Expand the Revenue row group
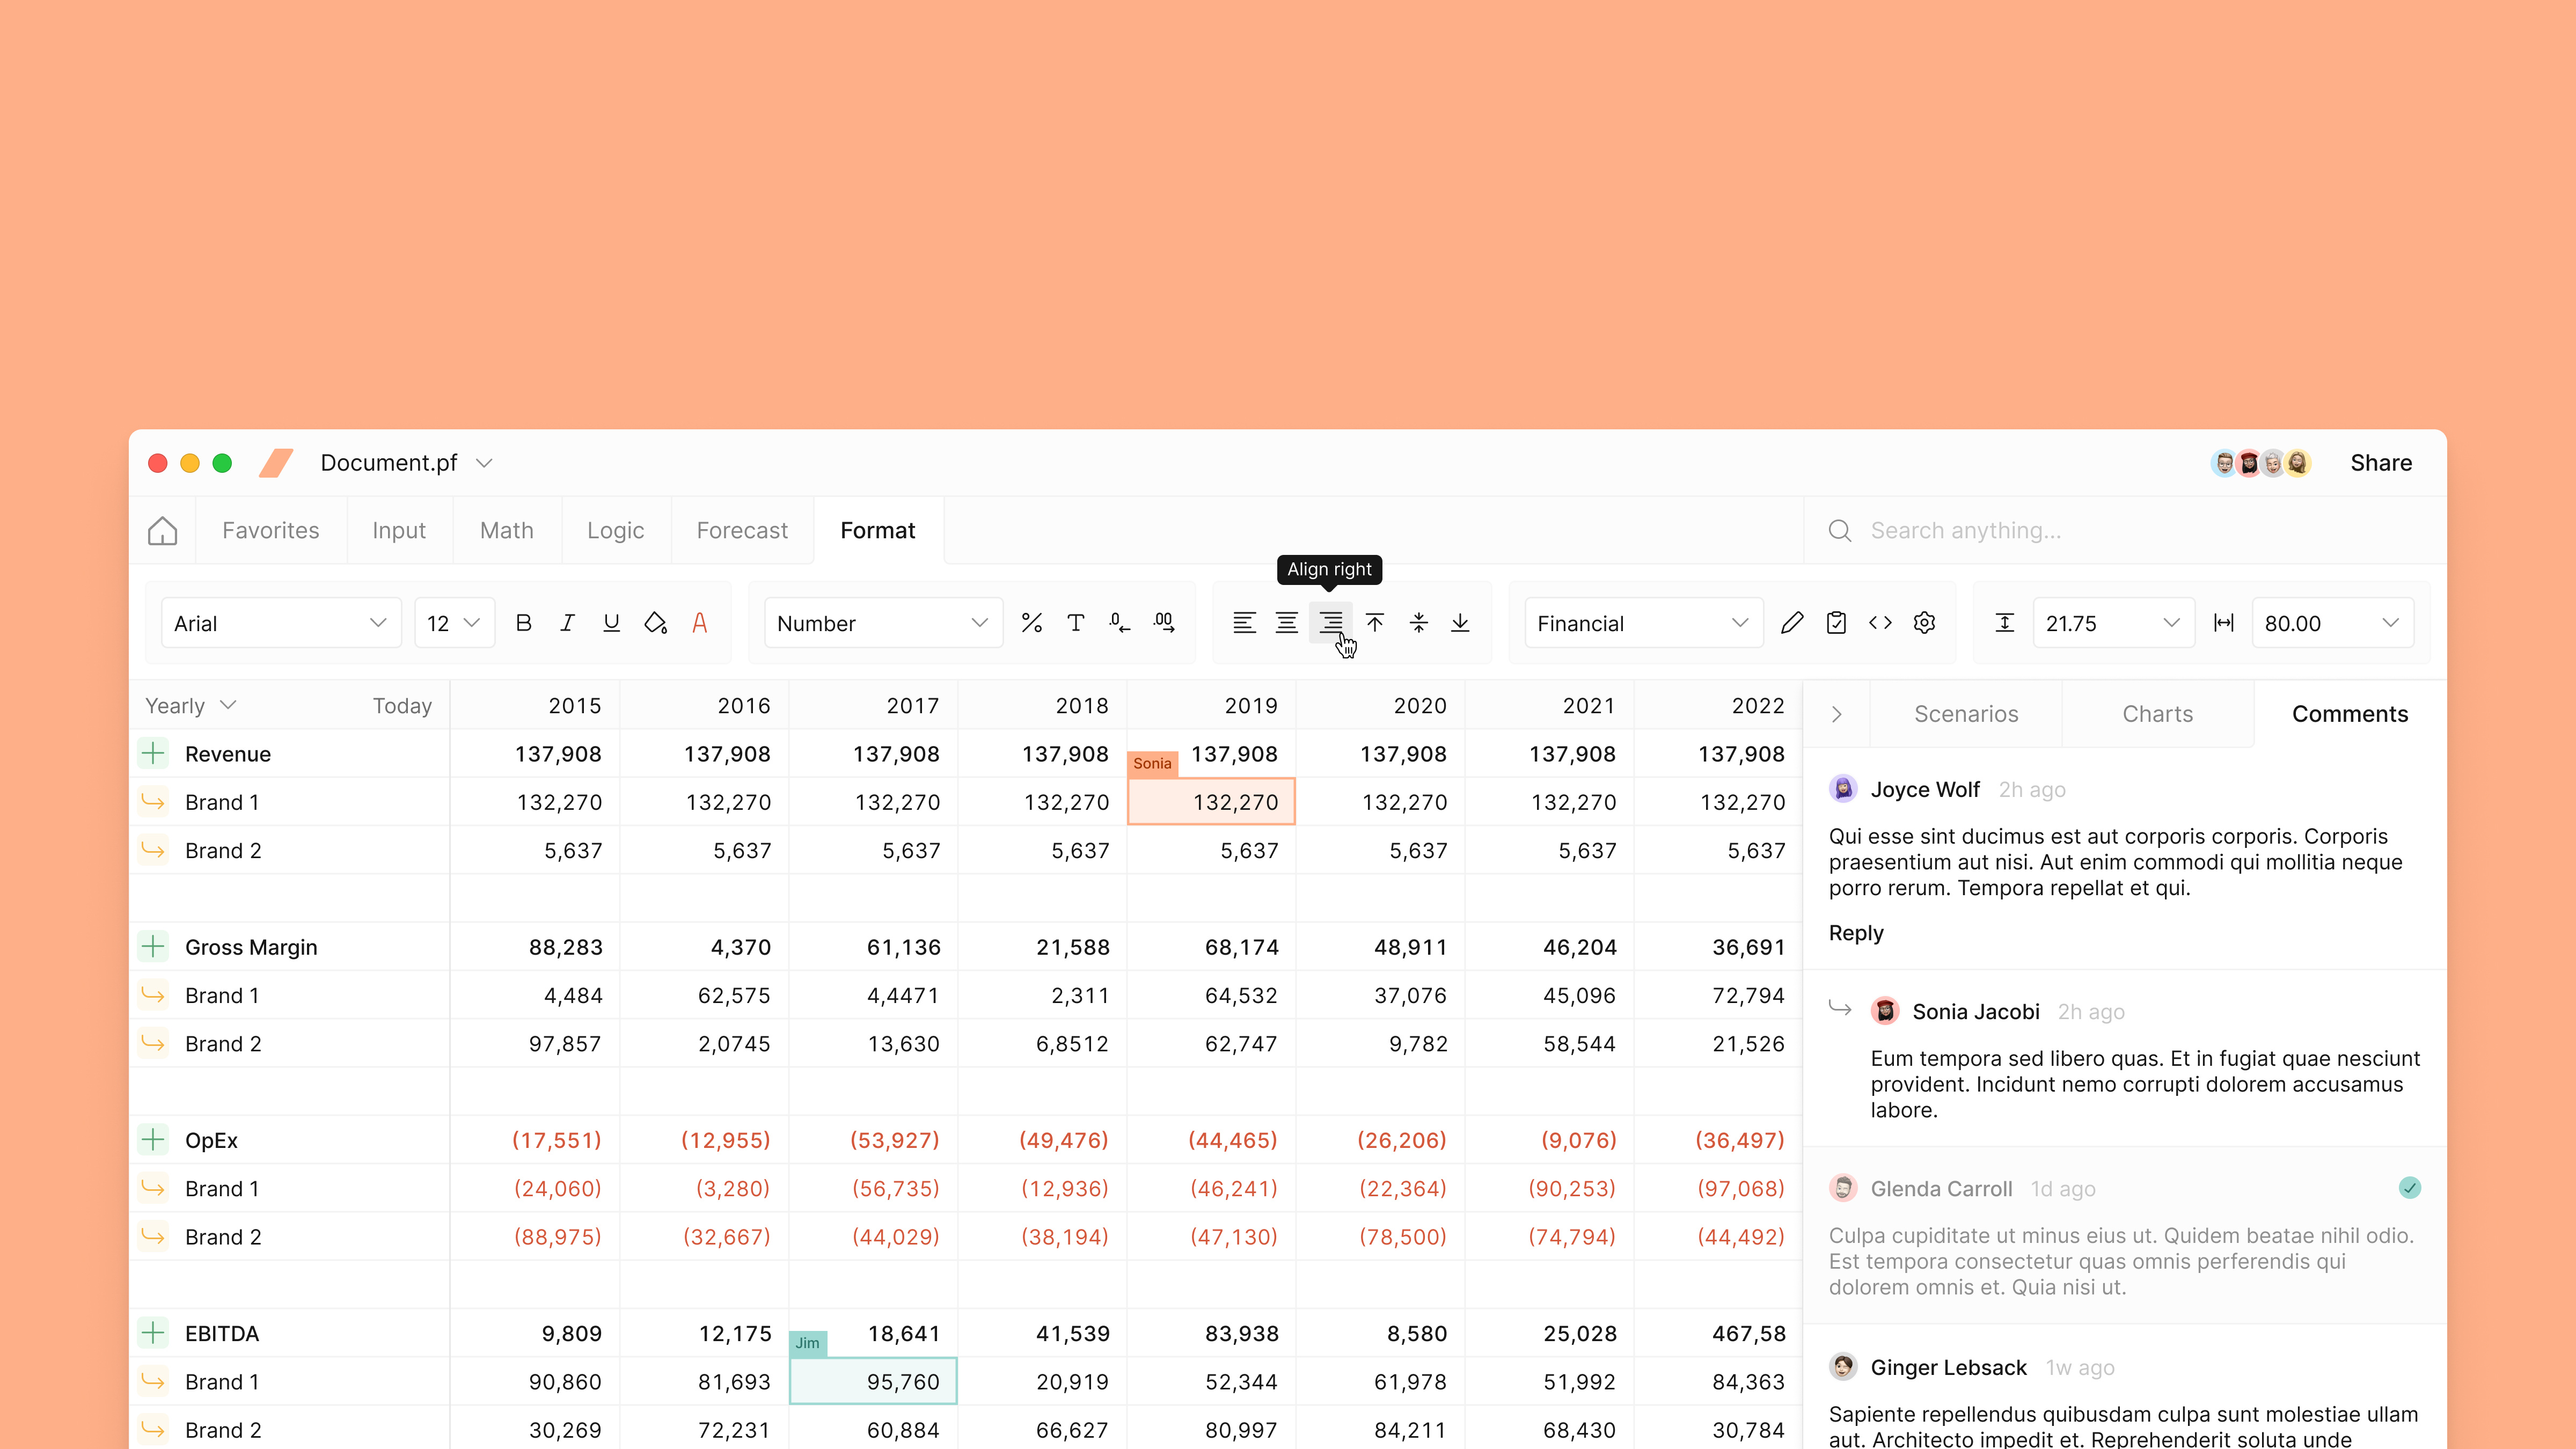The image size is (2576, 1449). 153,753
